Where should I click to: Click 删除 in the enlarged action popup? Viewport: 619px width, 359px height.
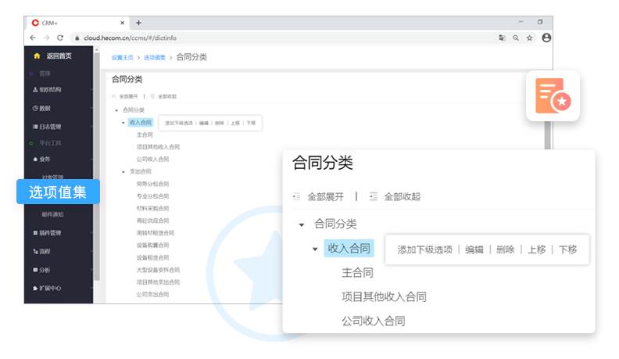505,250
